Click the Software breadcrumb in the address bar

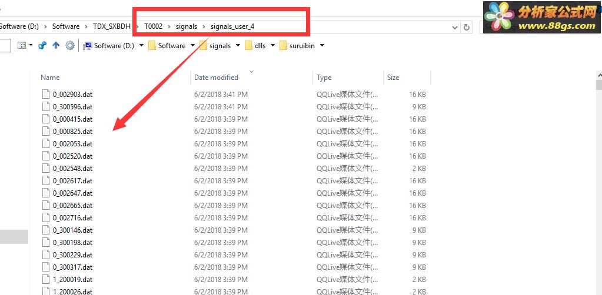click(x=66, y=26)
